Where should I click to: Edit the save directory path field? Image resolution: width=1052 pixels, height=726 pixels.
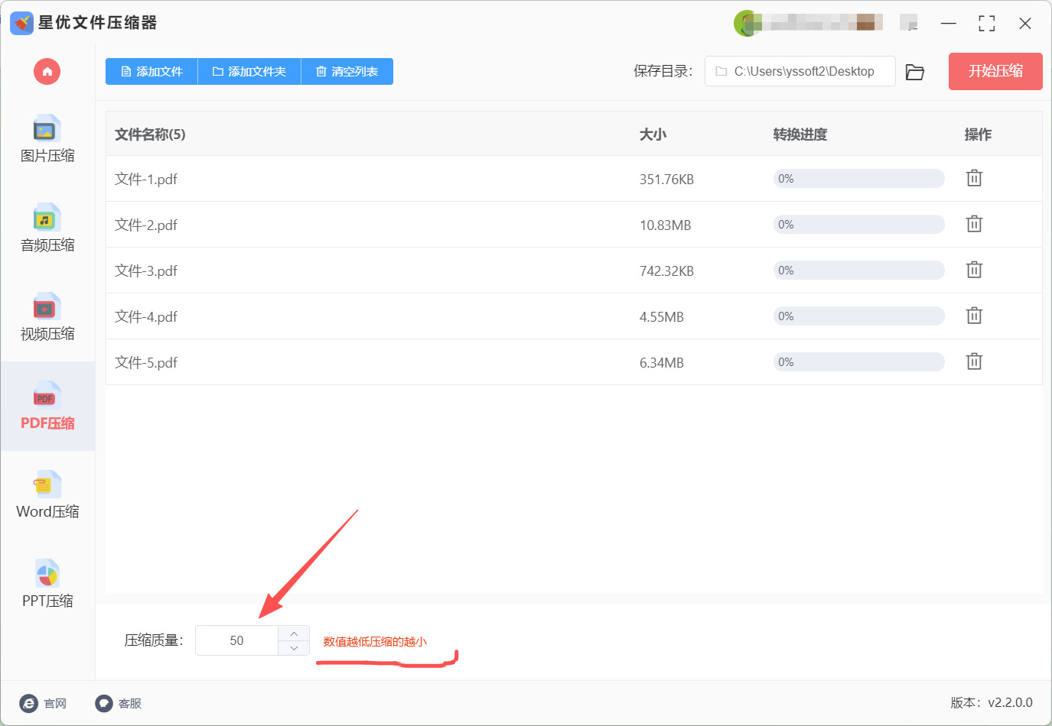(800, 71)
